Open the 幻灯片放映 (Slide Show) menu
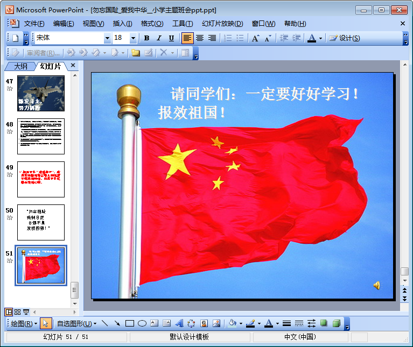Screen dimensions: 413x347 point(222,24)
